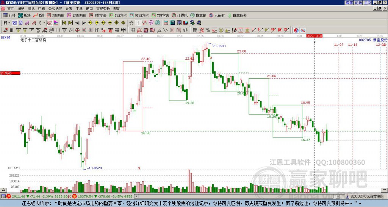The image size is (388, 207).
Task: Select the hand pan tool
Action: click(131, 23)
